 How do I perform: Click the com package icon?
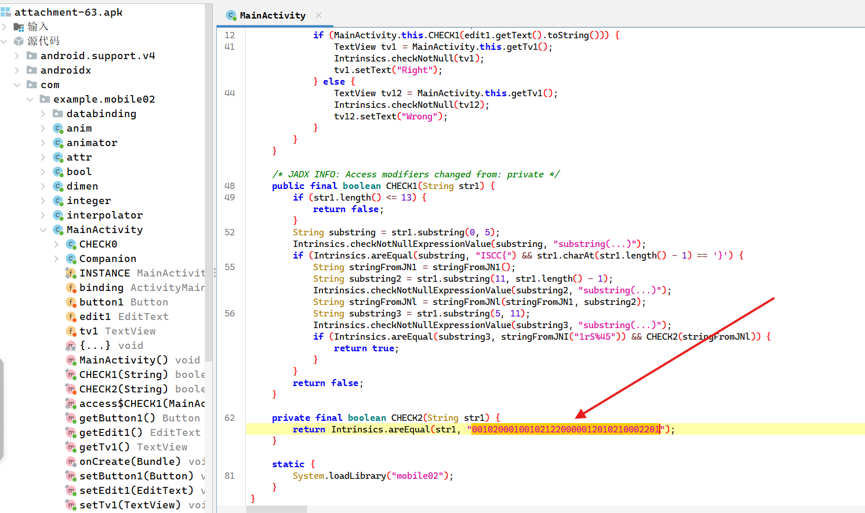[x=32, y=85]
